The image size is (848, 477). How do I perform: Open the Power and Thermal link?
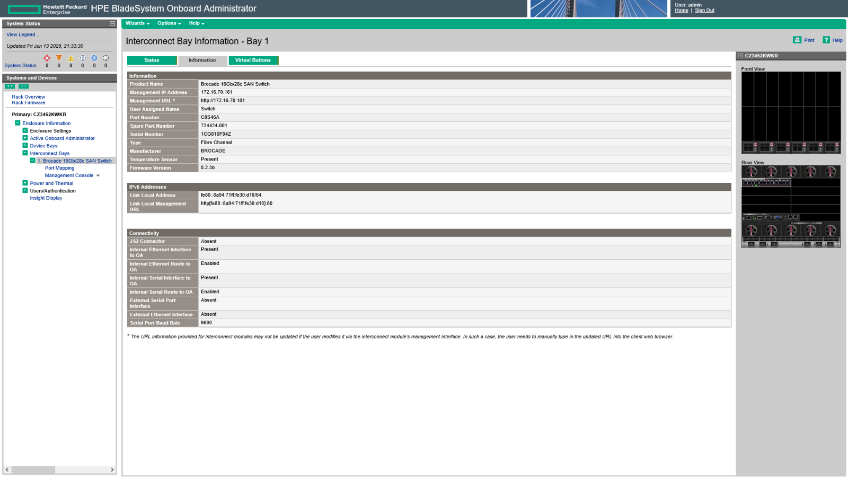click(51, 183)
